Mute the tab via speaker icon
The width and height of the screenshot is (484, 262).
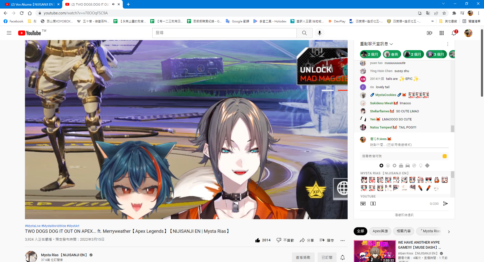coord(113,4)
